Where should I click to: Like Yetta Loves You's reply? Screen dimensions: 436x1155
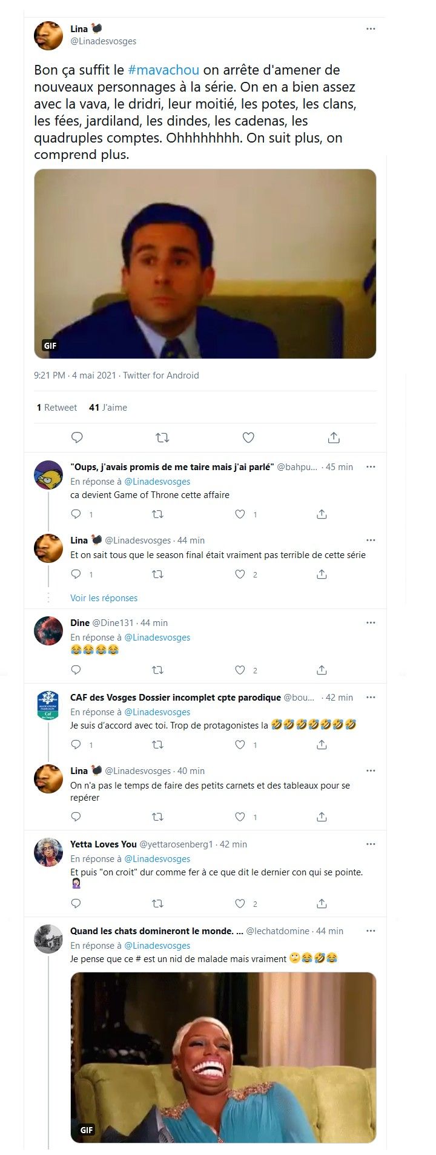[240, 903]
